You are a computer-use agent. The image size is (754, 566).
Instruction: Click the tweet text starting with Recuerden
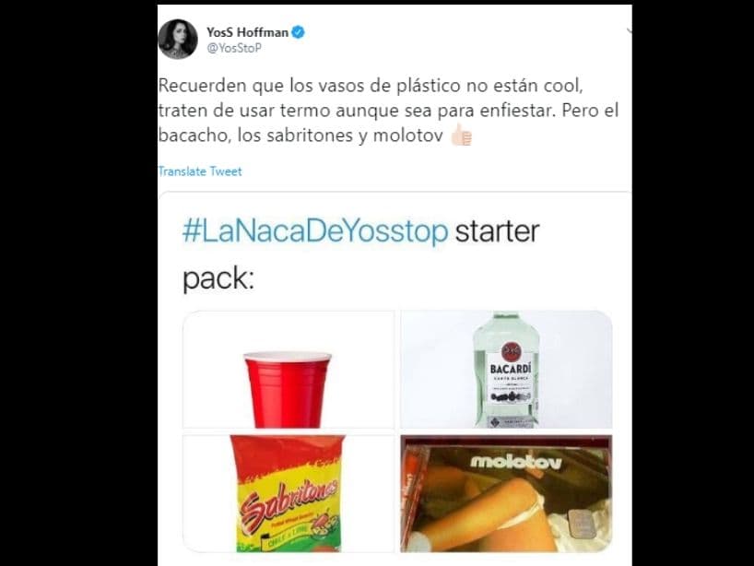(388, 110)
